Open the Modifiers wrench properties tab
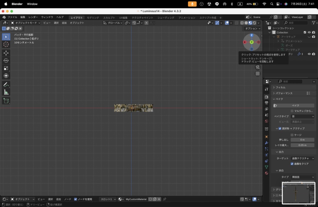Viewport: 318px width, 207px height. (x=266, y=143)
